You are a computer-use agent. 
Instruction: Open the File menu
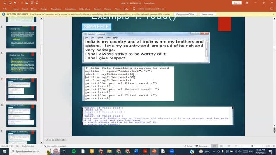coord(5,9)
